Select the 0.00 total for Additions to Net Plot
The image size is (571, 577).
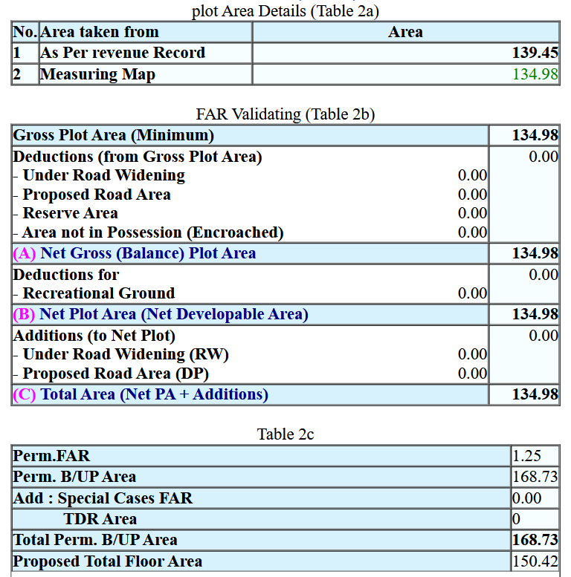543,336
